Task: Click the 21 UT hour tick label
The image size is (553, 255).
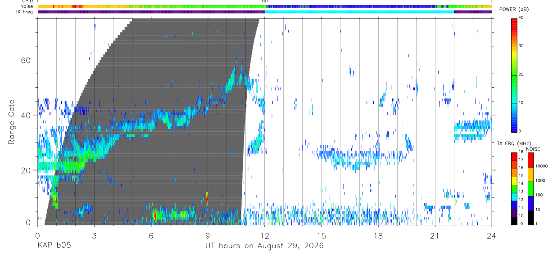Action: click(x=435, y=236)
